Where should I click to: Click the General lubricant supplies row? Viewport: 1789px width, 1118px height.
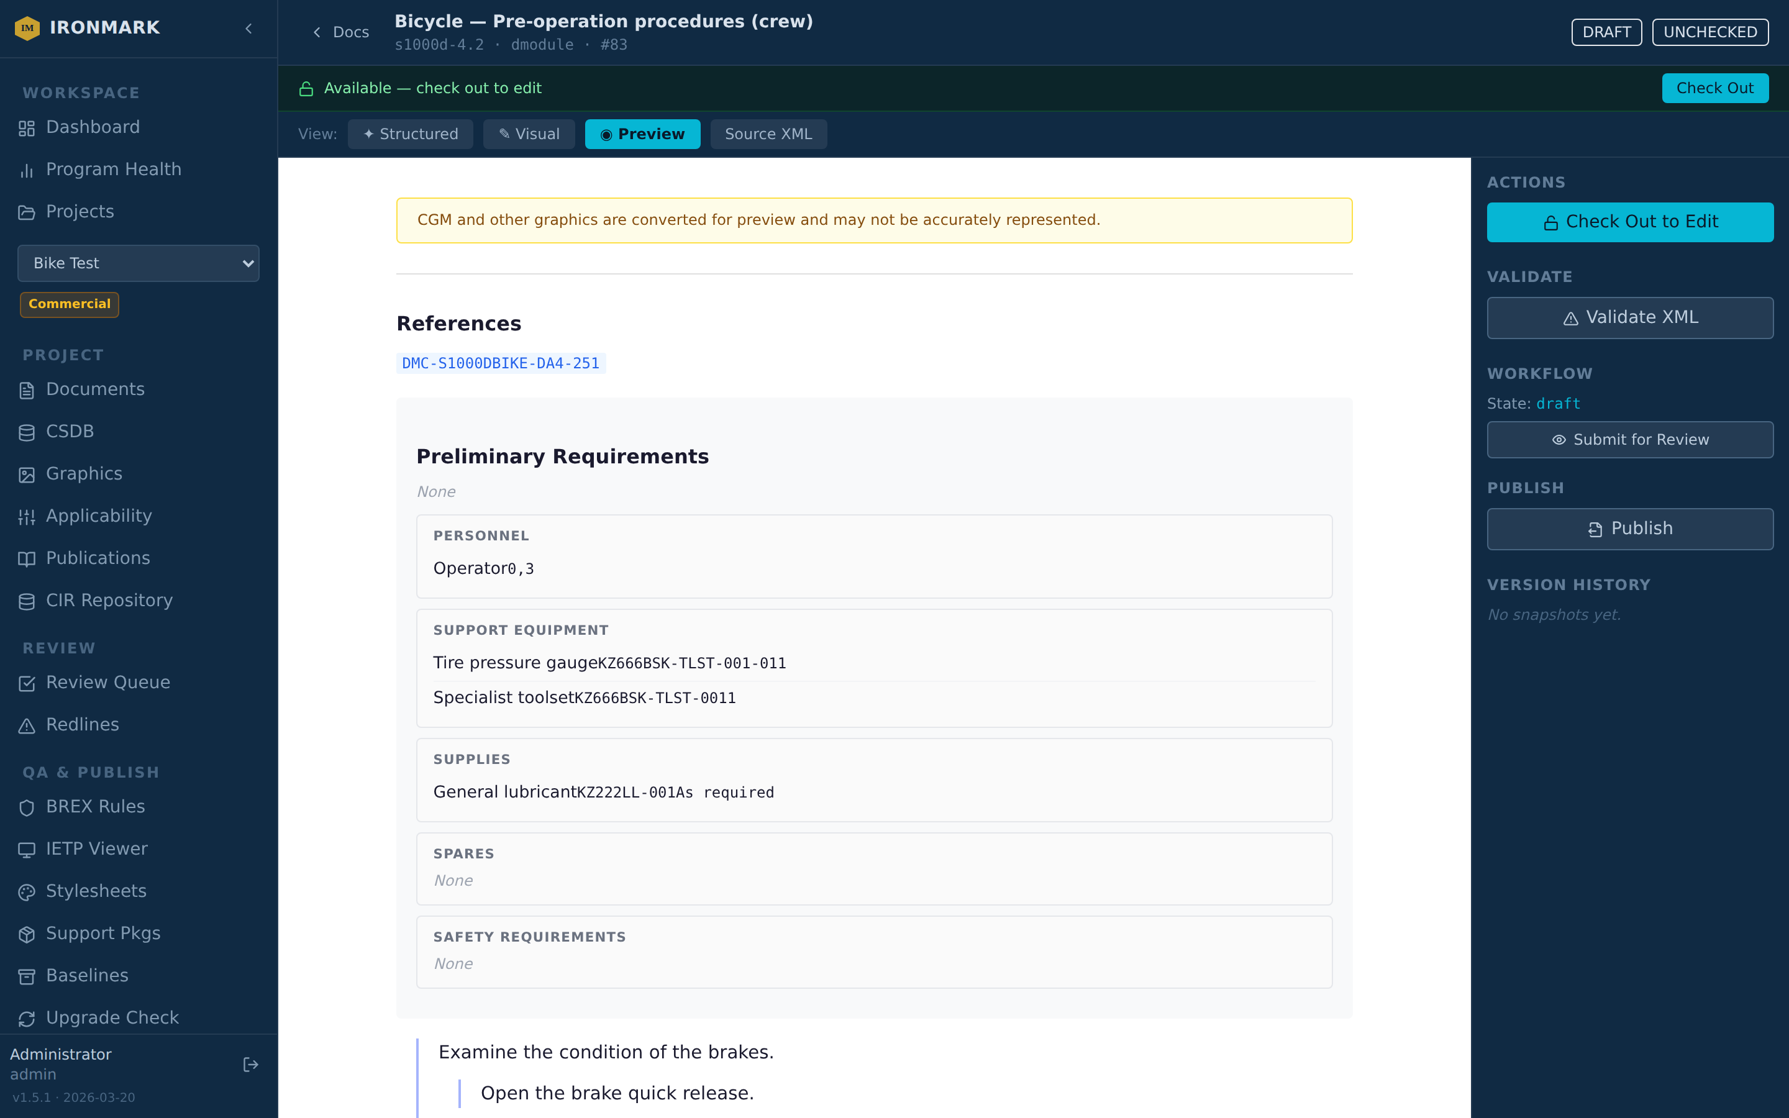[x=874, y=792]
